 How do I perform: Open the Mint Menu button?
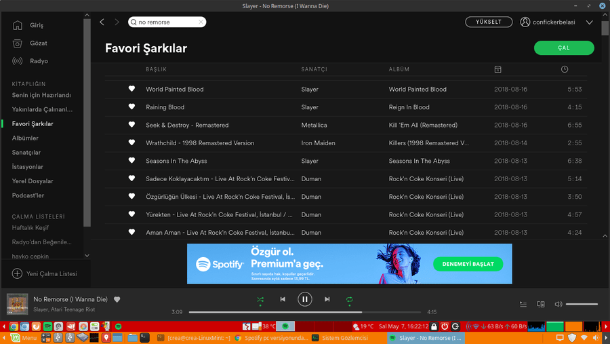[23, 338]
